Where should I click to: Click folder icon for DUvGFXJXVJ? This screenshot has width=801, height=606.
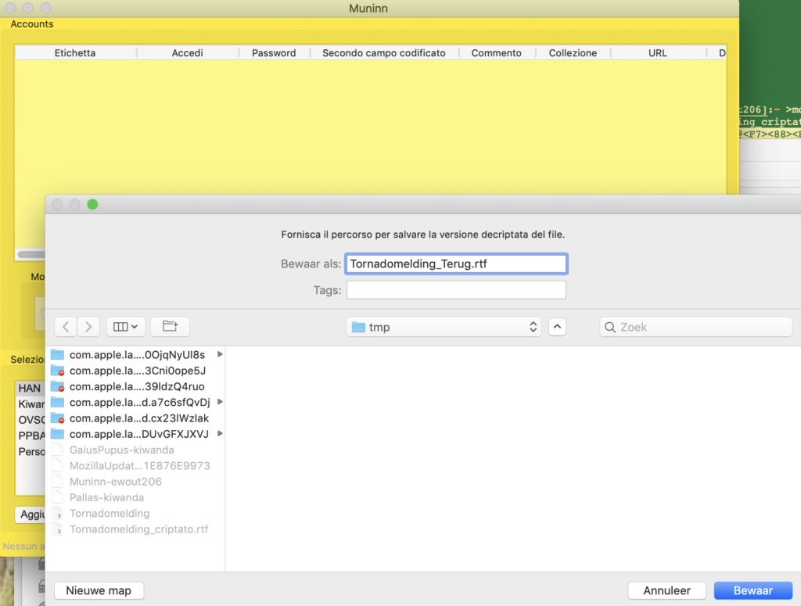click(57, 434)
